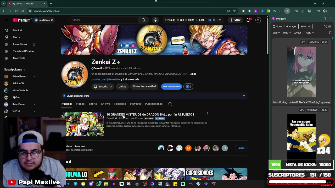335x188 pixels.
Task: Switch to the Publicaciones tab
Action: (x=154, y=104)
